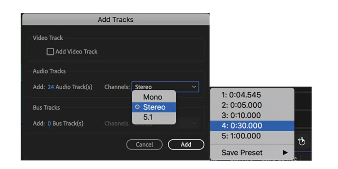Open the Save Preset submenu arrow

click(285, 153)
